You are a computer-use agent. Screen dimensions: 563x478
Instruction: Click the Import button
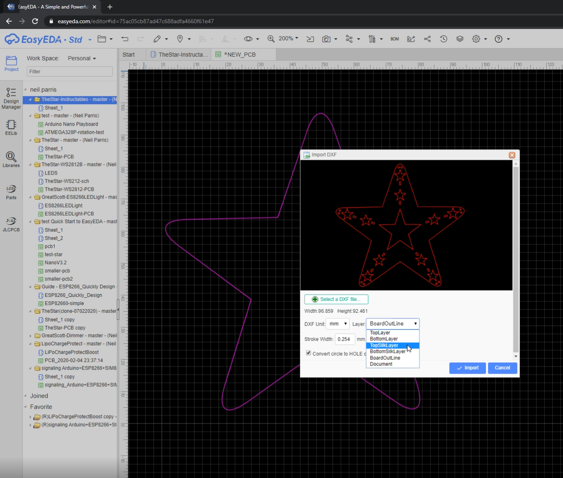pyautogui.click(x=467, y=368)
